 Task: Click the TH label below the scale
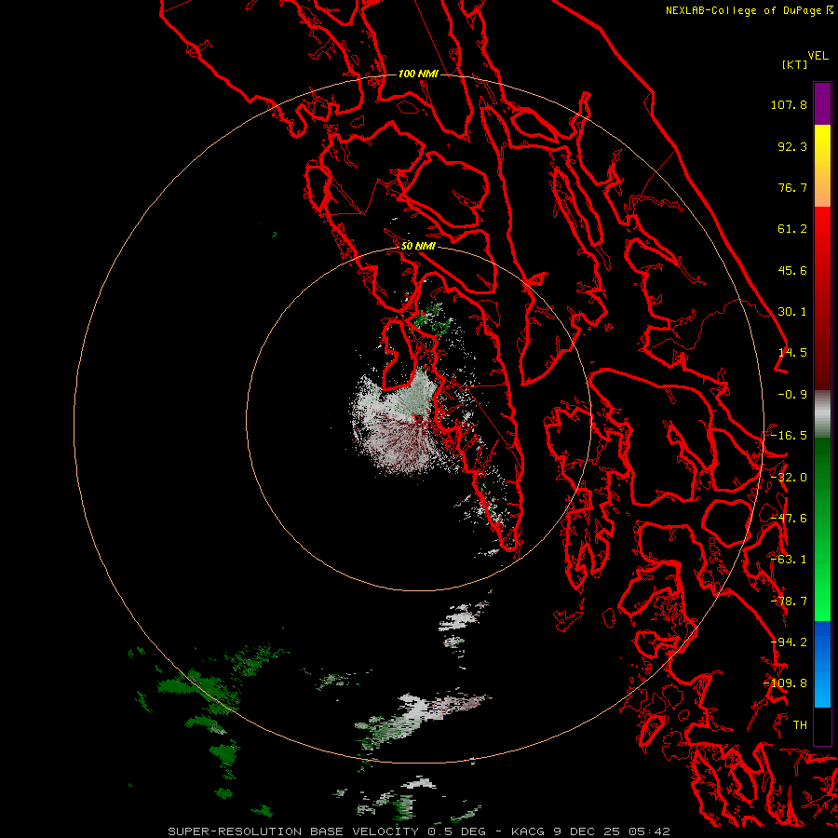[x=800, y=725]
